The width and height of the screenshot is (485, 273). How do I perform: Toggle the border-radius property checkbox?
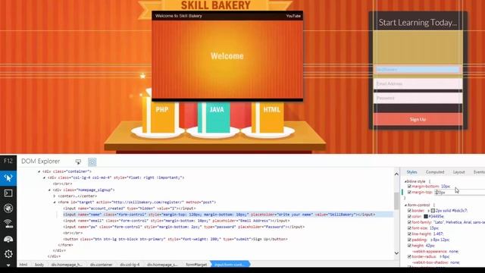click(x=409, y=256)
